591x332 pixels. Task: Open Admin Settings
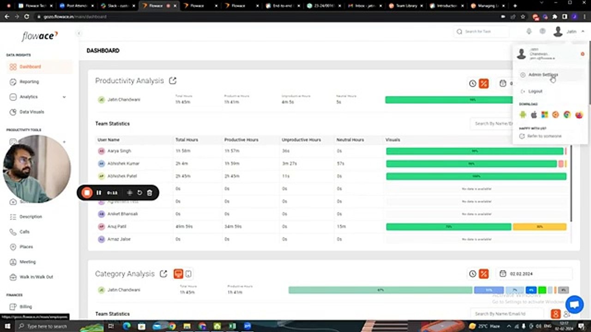click(x=543, y=75)
